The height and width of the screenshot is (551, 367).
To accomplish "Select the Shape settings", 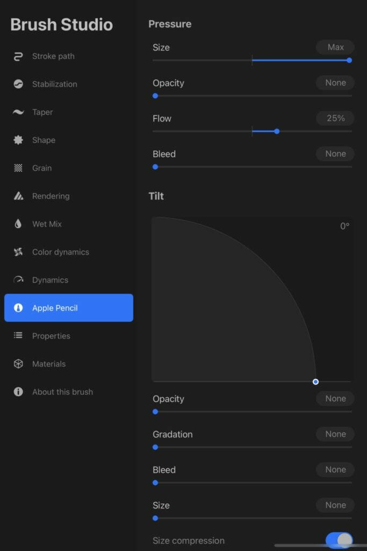I will 69,140.
